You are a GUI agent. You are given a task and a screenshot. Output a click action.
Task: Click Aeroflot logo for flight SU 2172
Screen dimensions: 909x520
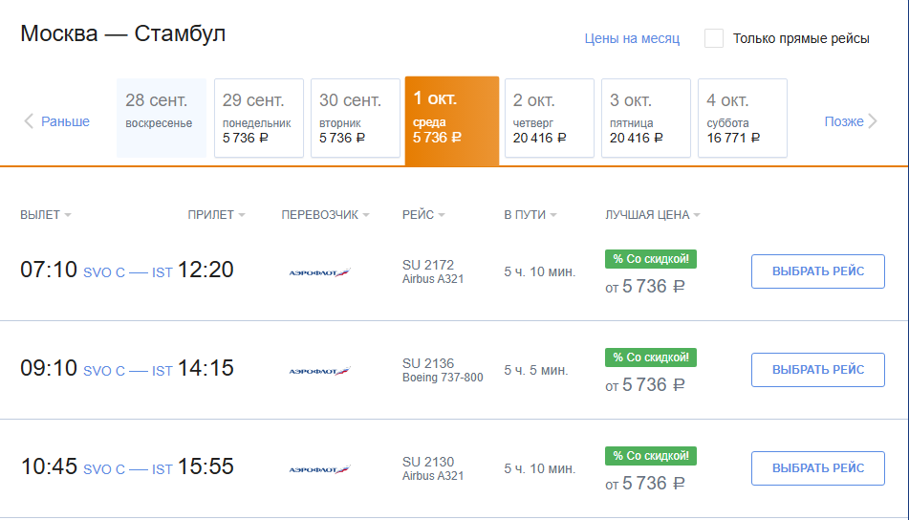click(319, 272)
